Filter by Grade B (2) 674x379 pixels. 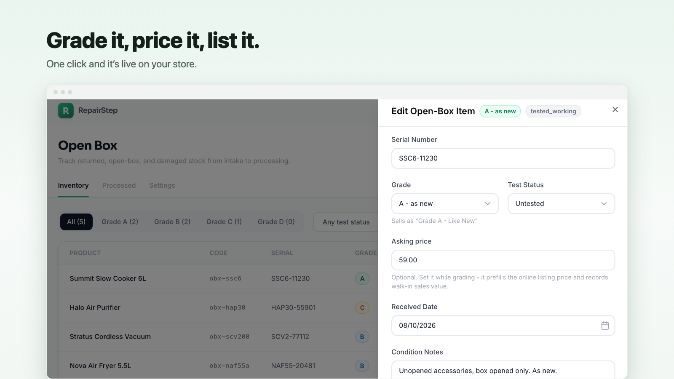point(172,222)
